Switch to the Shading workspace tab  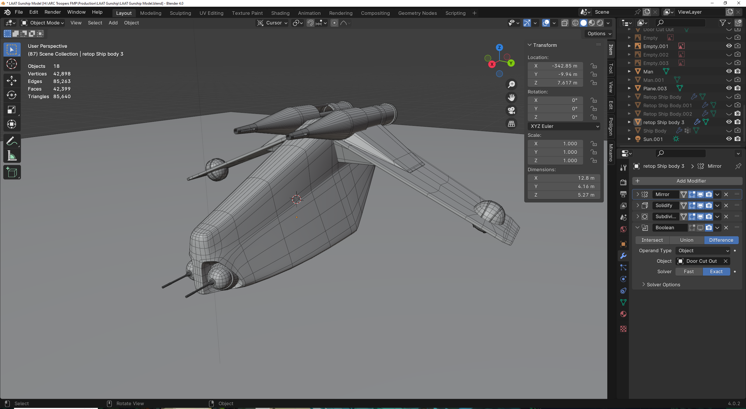tap(280, 13)
